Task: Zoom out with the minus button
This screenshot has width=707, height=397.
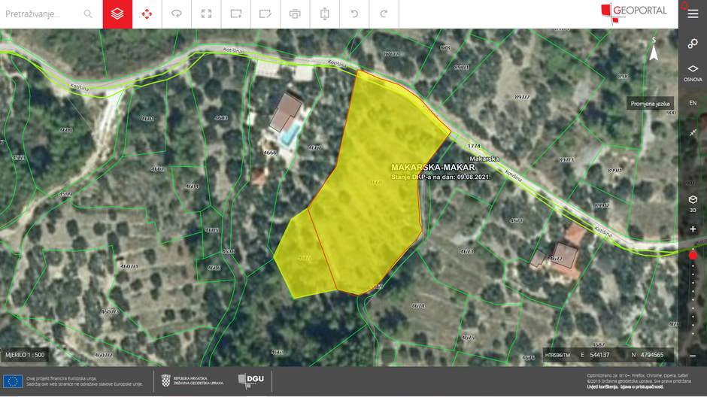Action: tap(693, 356)
